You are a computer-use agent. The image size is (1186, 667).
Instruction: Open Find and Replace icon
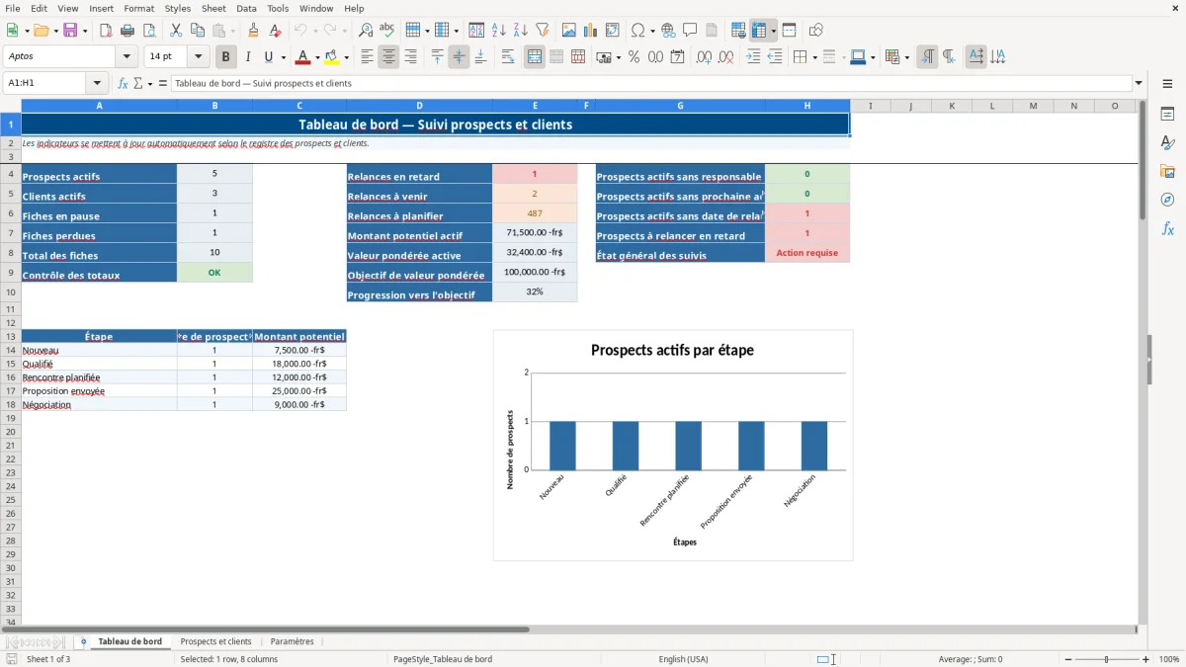(x=366, y=31)
